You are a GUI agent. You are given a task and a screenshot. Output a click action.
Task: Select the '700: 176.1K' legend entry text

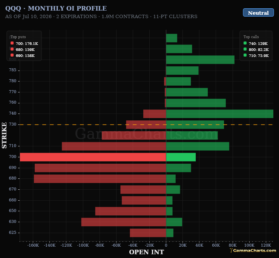point(27,44)
